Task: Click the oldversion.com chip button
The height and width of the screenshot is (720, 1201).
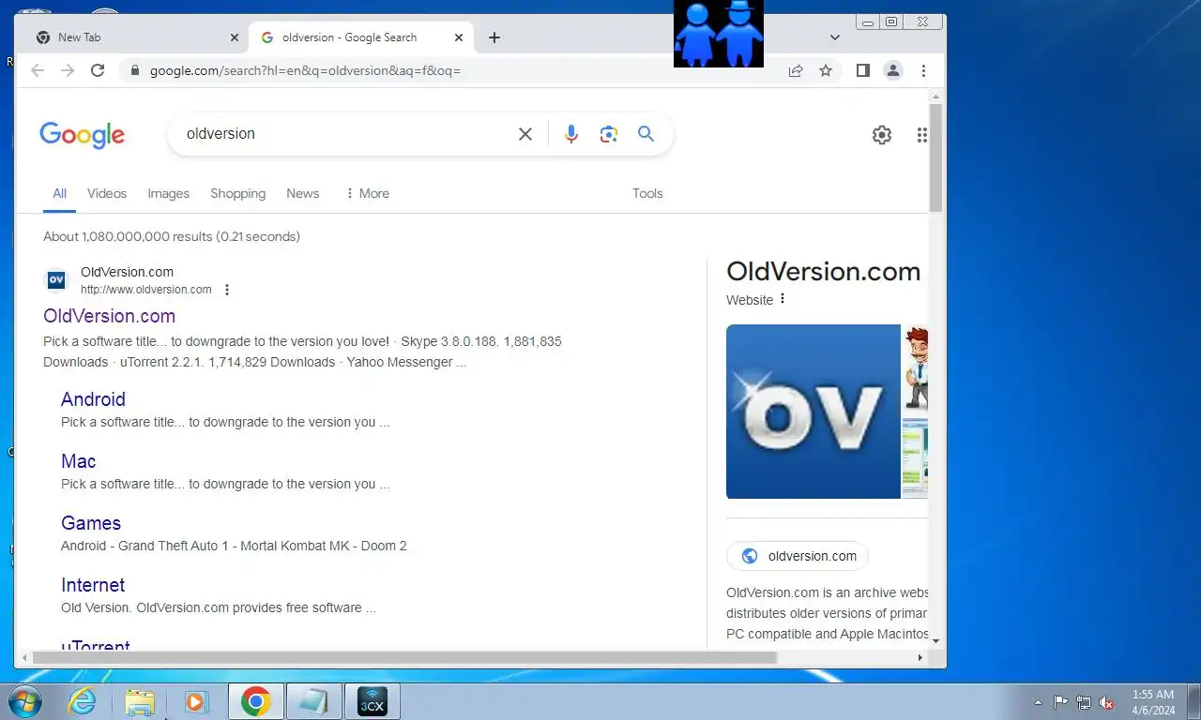Action: point(798,556)
